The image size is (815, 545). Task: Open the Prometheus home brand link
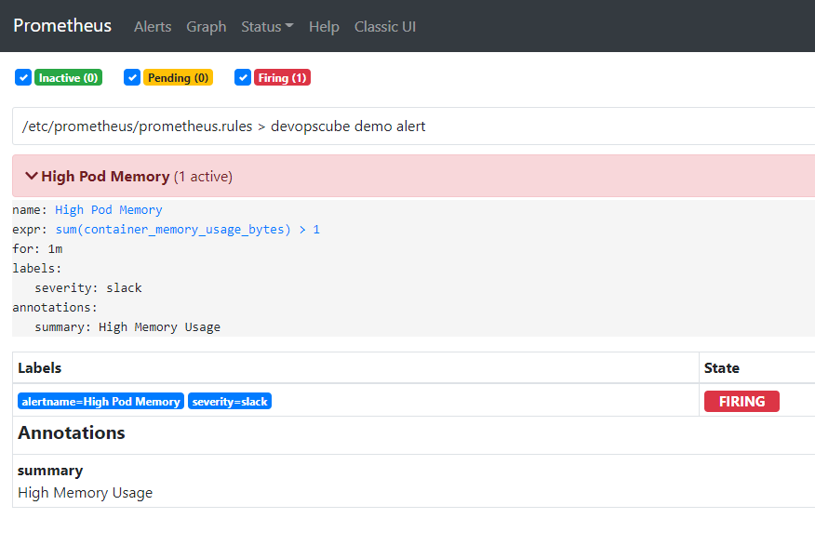62,26
